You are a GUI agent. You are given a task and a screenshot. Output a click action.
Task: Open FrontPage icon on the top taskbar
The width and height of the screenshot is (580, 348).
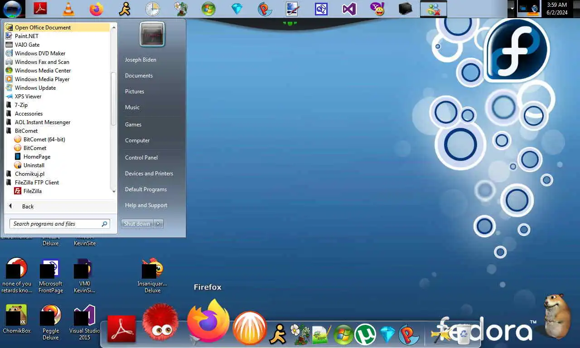point(321,9)
